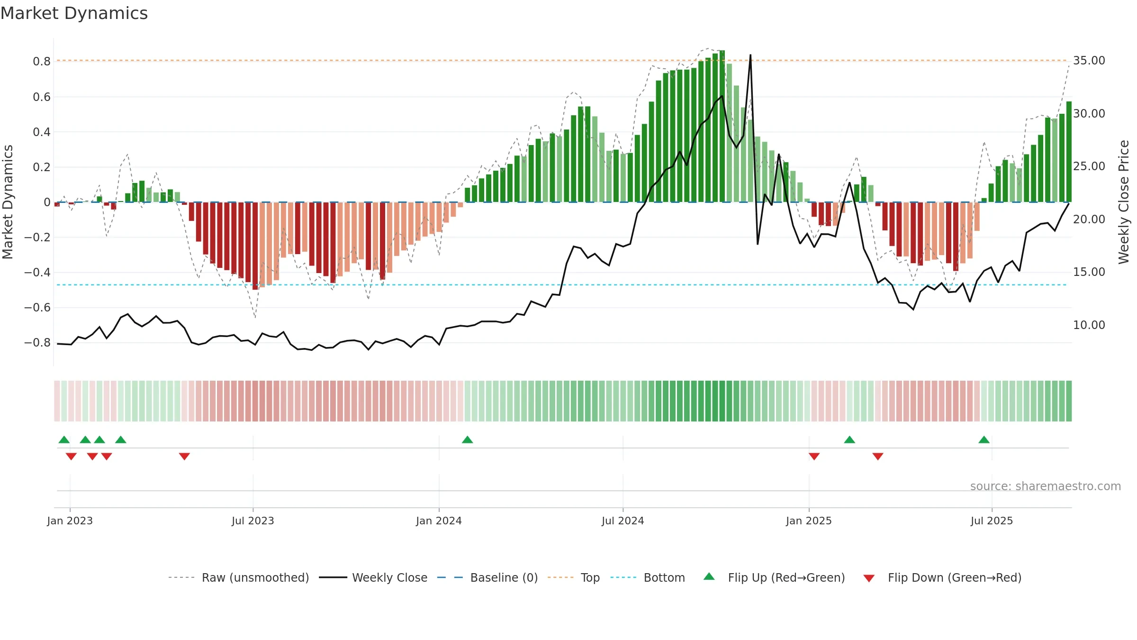
Task: Toggle the Flip Down (Green→Red) legend label
Action: tap(955, 577)
